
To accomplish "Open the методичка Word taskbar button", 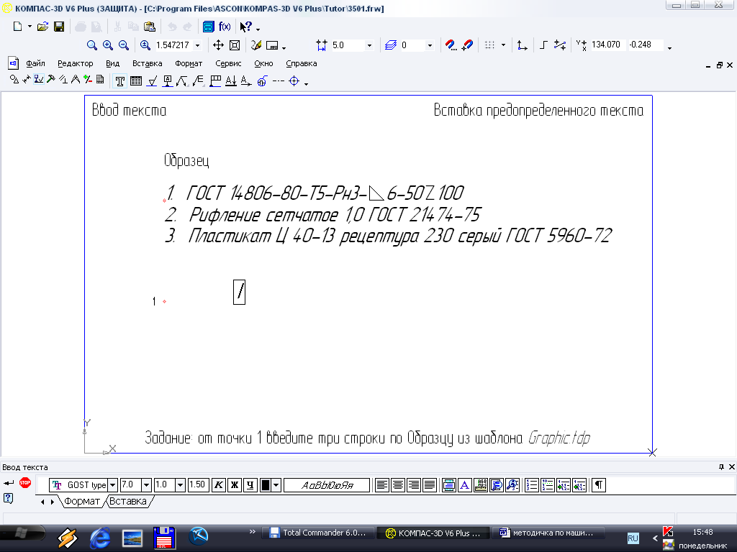I will (548, 533).
